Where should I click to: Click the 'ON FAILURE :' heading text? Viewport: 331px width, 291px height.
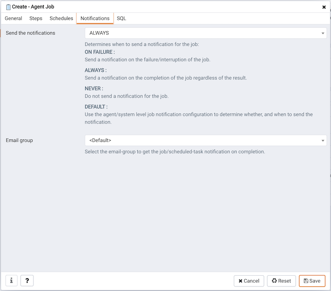(x=100, y=52)
